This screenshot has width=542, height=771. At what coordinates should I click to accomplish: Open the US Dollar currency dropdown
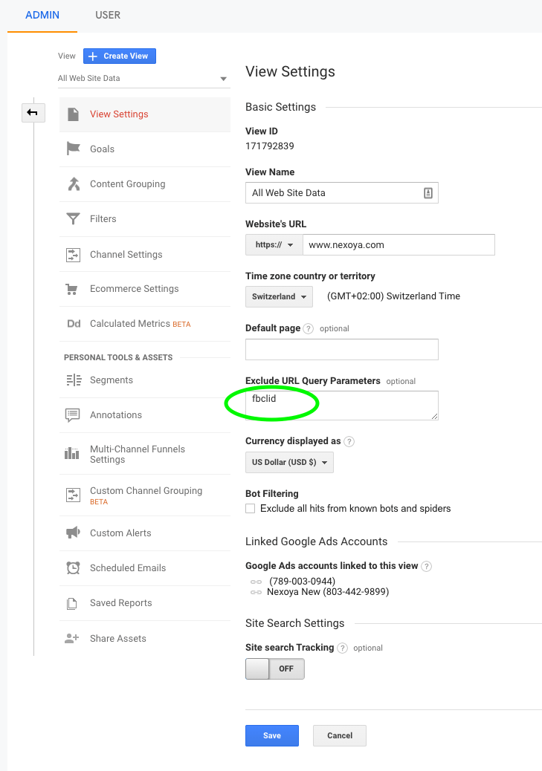[289, 461]
